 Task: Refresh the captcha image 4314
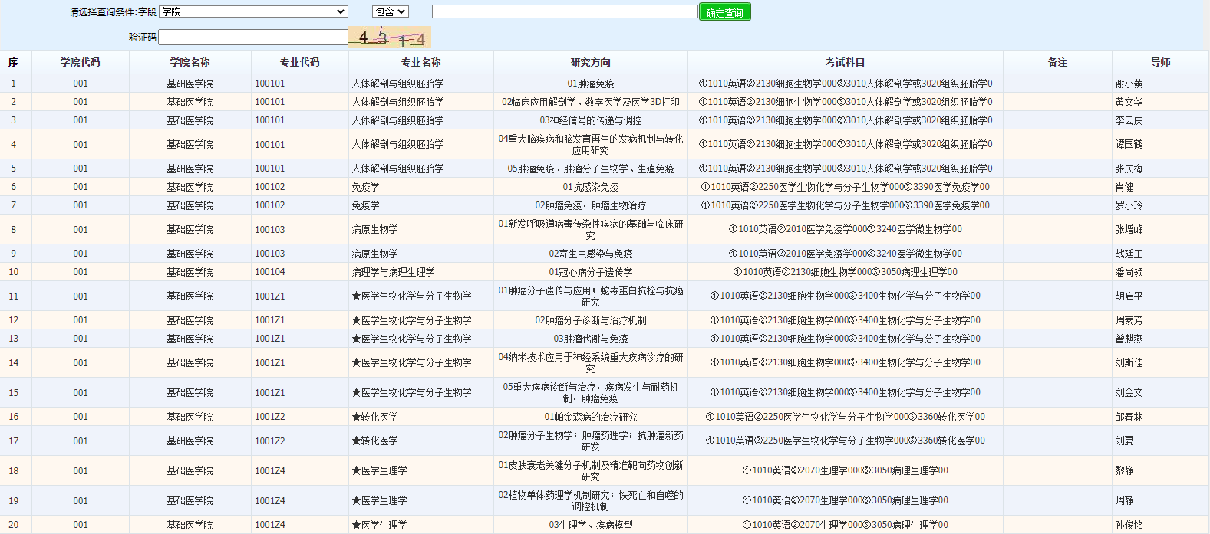pos(390,38)
